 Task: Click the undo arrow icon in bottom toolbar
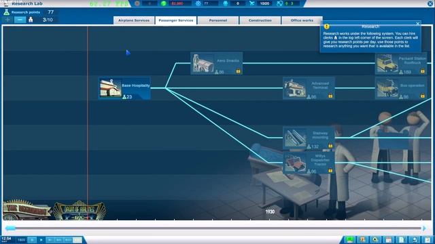[x=415, y=239]
